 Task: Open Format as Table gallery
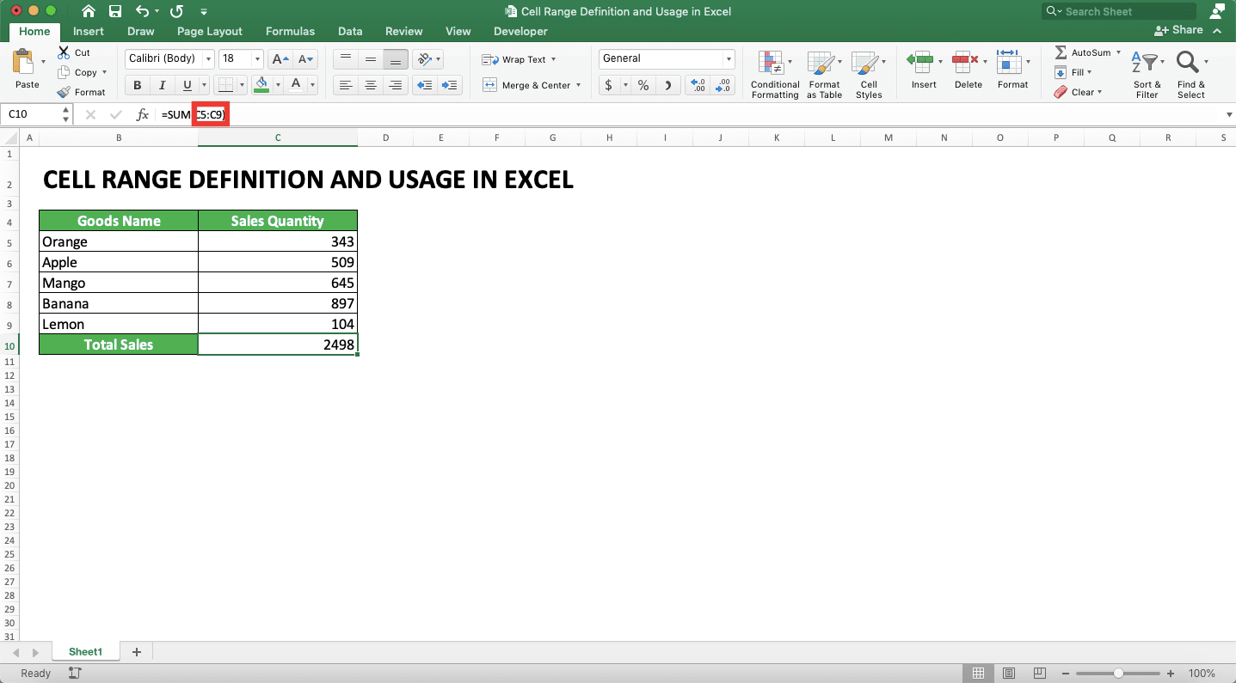coord(824,74)
